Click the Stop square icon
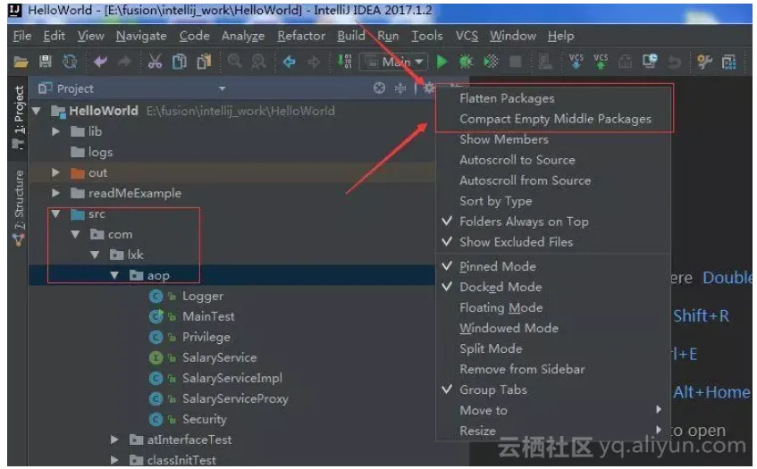The width and height of the screenshot is (757, 469). pos(516,62)
